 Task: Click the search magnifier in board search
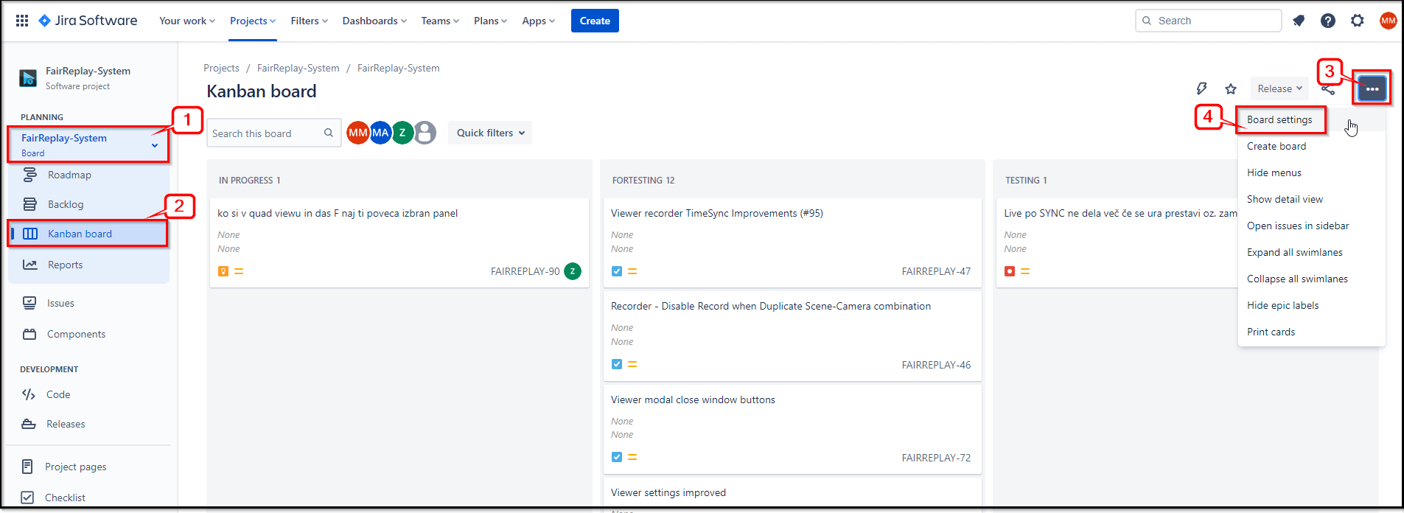pos(329,133)
